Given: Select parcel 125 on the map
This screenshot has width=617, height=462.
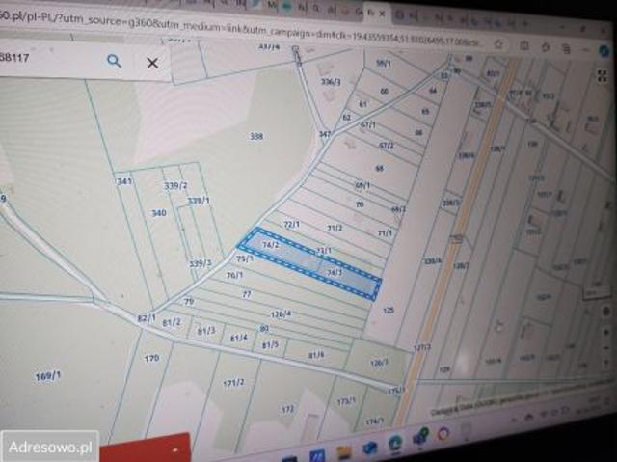Looking at the screenshot, I should click(389, 311).
